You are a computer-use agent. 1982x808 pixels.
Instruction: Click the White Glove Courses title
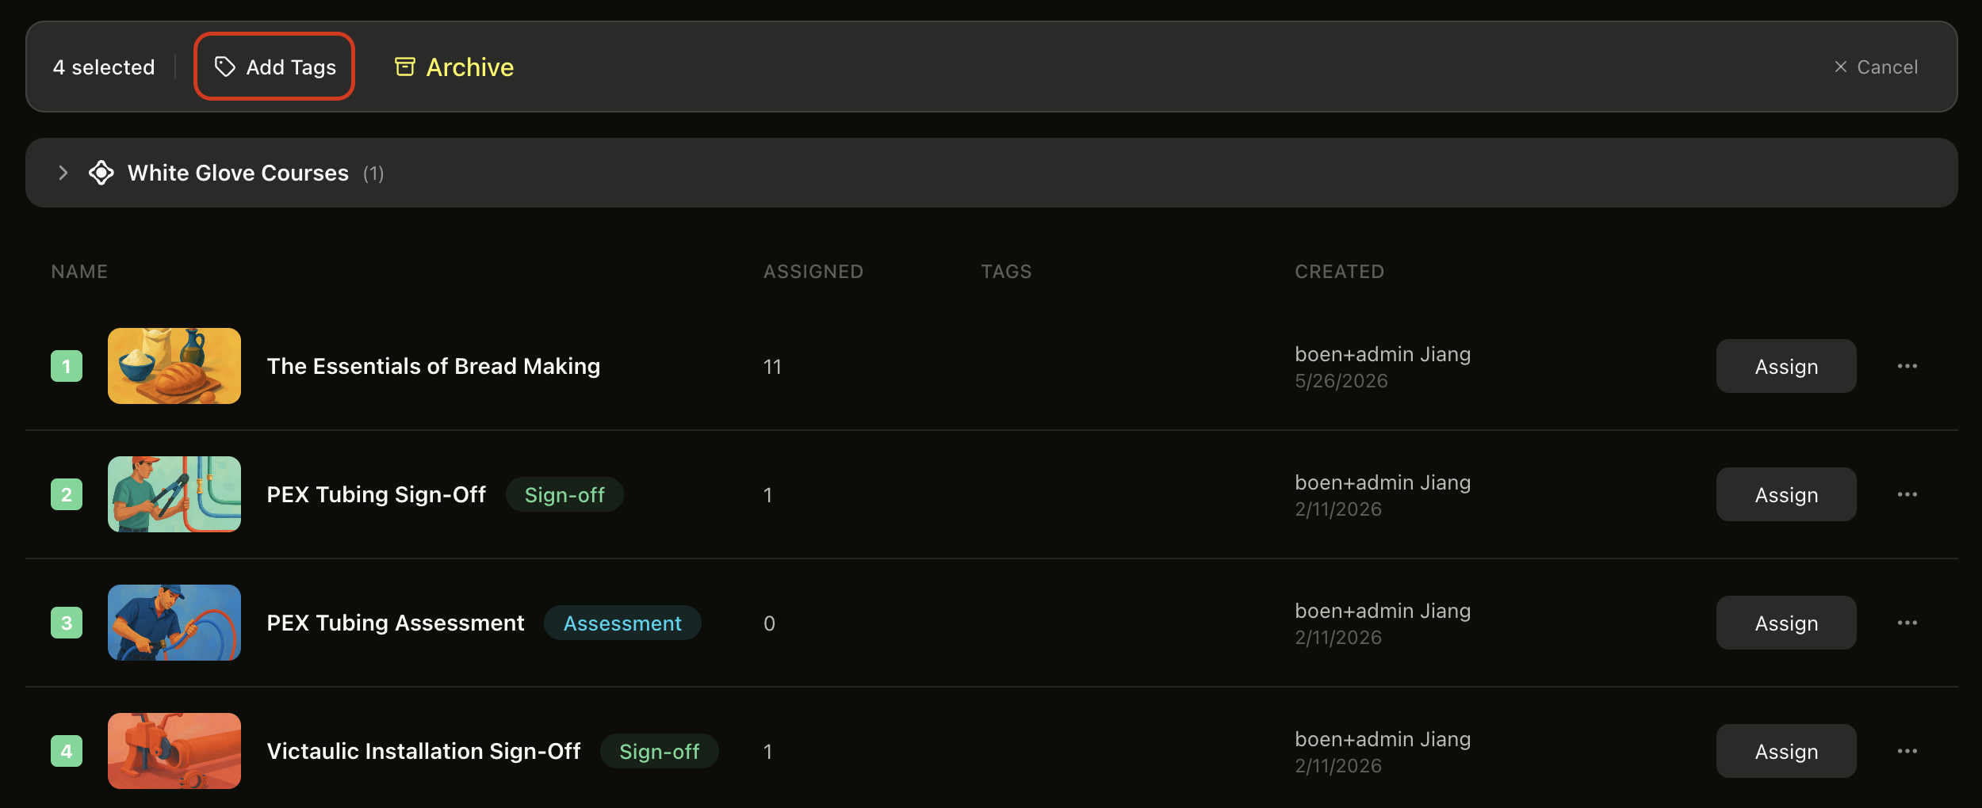click(x=238, y=173)
